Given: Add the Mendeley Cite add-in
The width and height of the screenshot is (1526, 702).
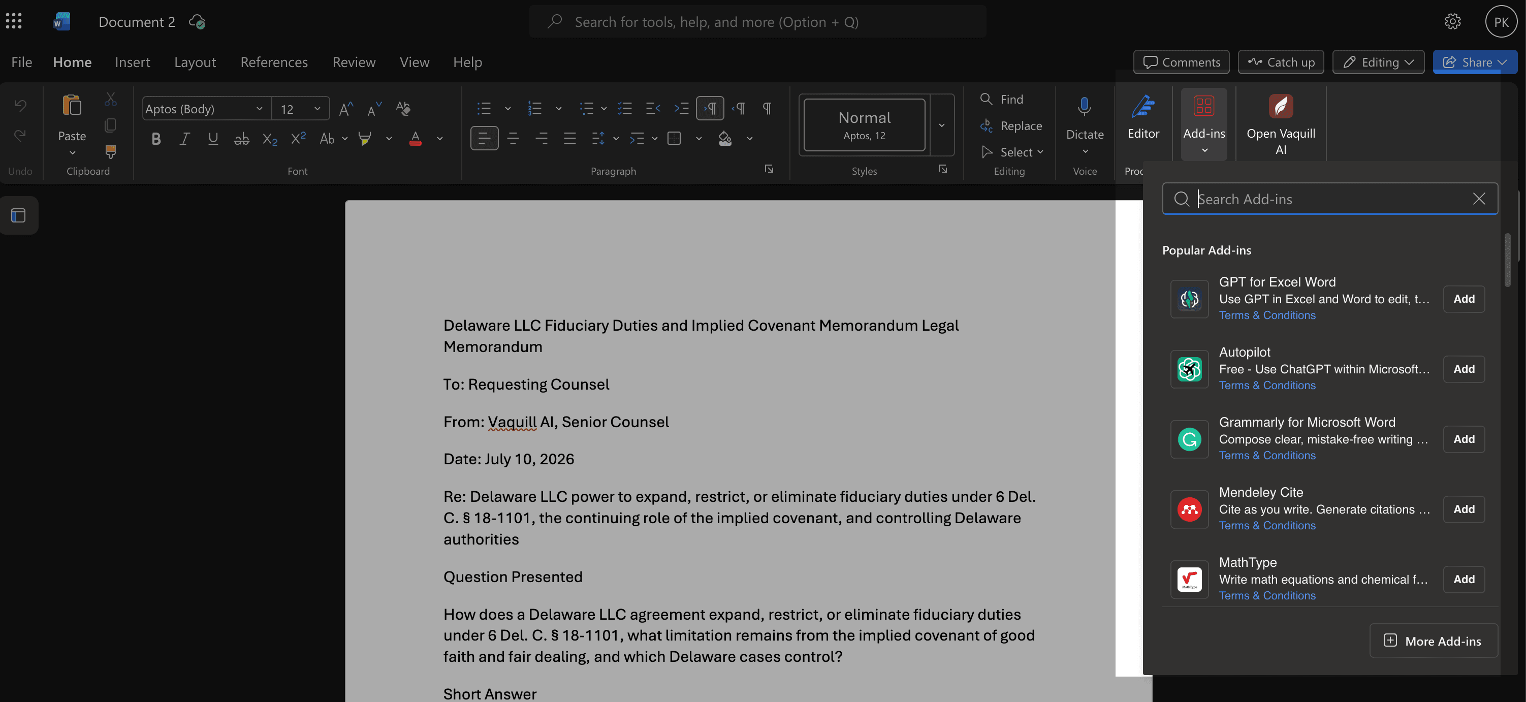Looking at the screenshot, I should coord(1464,509).
